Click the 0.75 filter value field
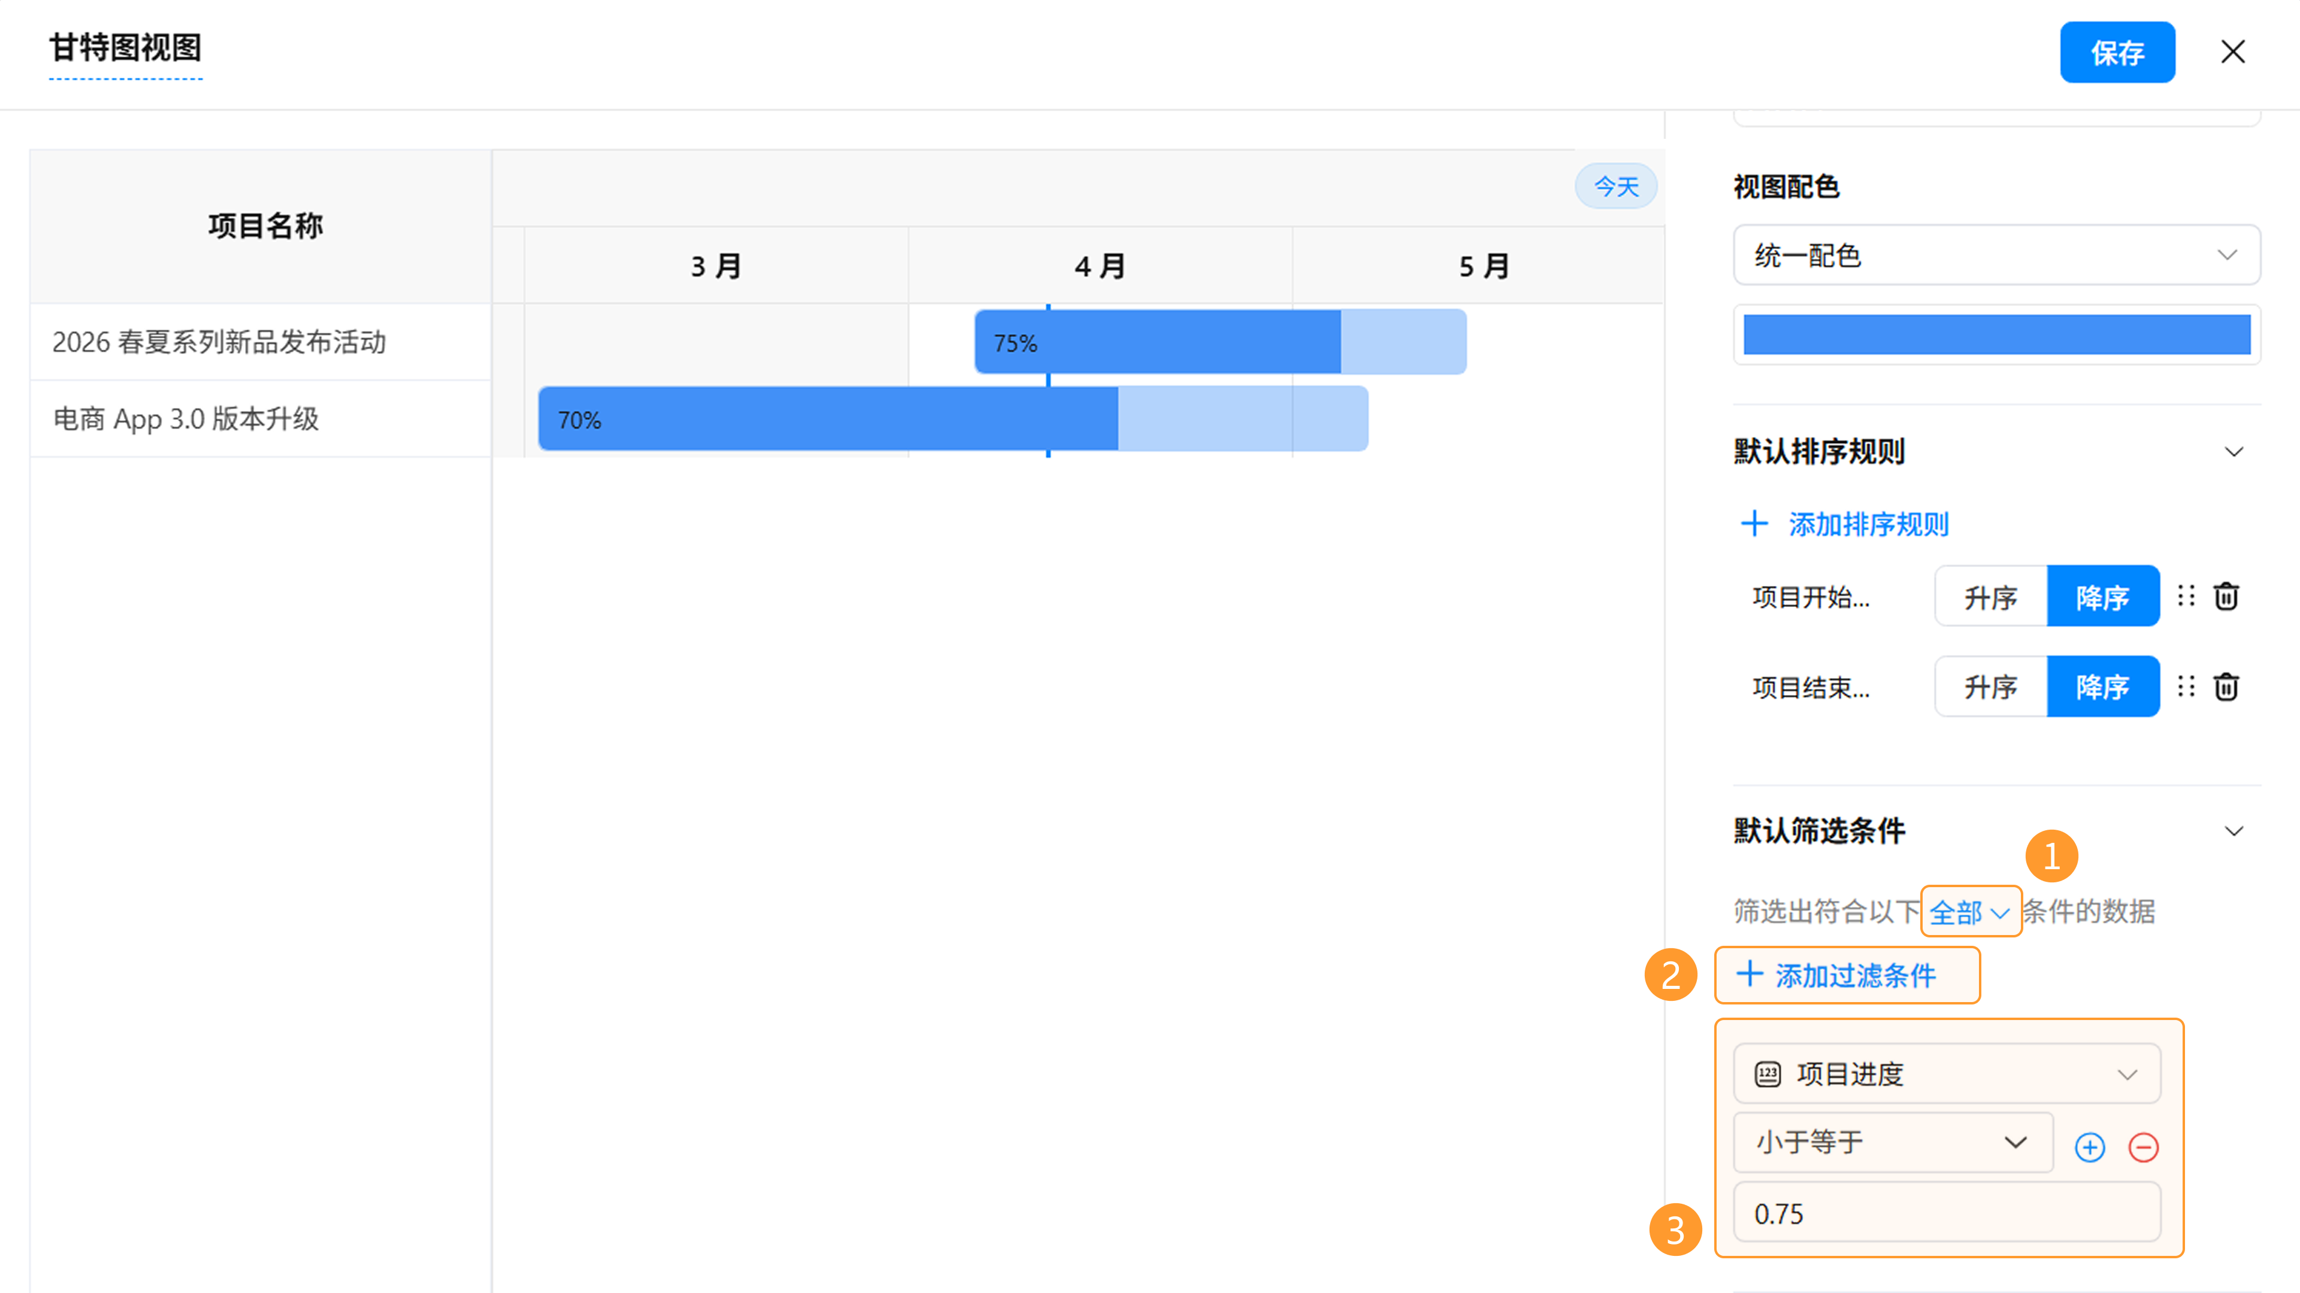 tap(1947, 1213)
